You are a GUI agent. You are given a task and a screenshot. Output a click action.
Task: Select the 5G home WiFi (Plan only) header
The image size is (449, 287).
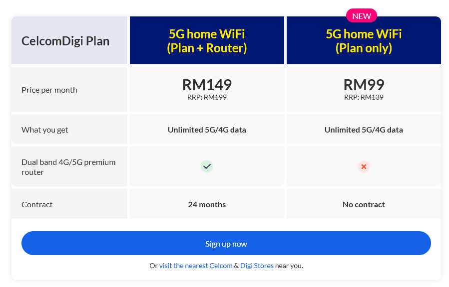click(x=364, y=40)
